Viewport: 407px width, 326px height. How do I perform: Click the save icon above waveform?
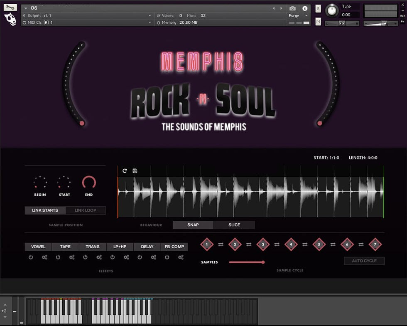135,171
